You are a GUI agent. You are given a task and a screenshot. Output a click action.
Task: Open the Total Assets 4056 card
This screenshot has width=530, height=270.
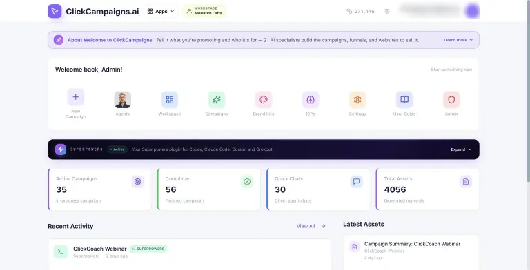(428, 189)
